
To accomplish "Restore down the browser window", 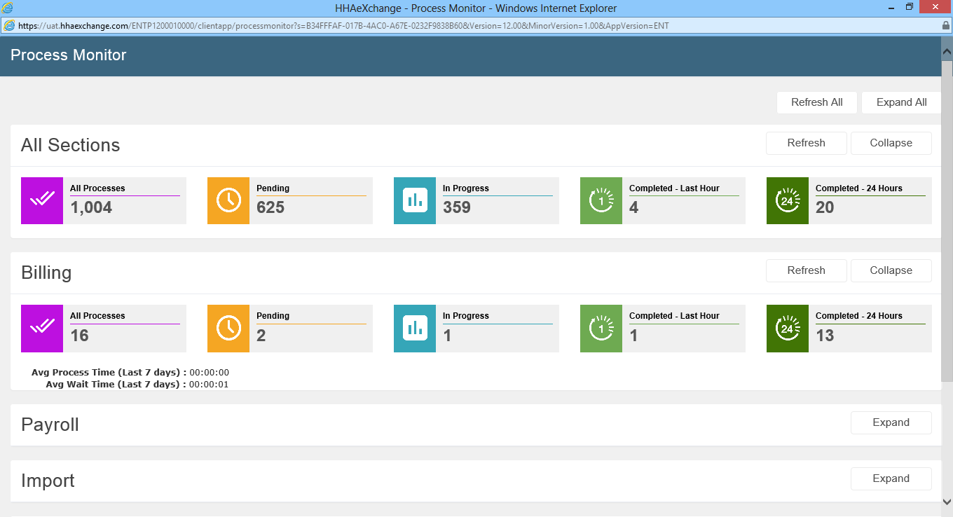I will tap(910, 6).
